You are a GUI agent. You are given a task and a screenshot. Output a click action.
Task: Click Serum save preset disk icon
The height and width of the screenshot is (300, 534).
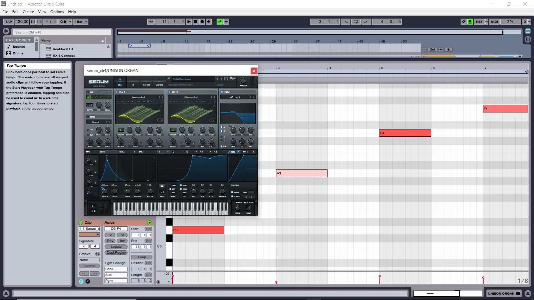point(169,79)
